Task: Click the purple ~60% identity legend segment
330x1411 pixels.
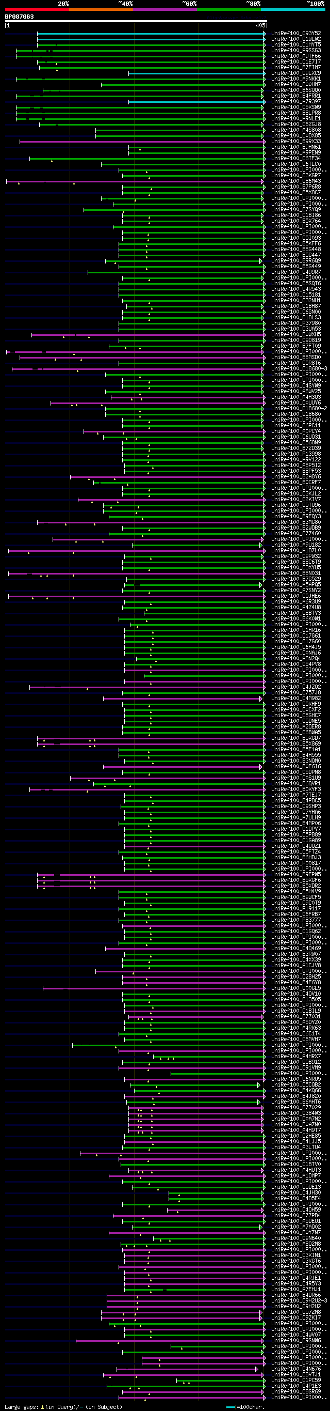Action: [165, 9]
